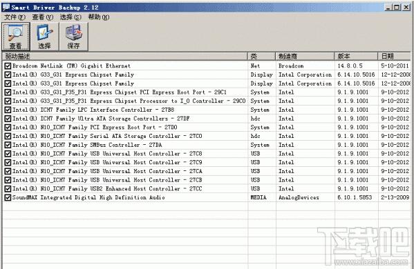
Task: Sort by 类 column header
Action: point(261,56)
